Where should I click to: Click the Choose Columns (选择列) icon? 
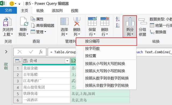[x=64, y=21]
